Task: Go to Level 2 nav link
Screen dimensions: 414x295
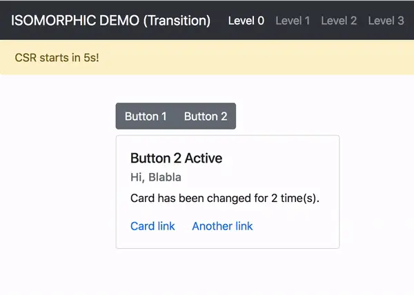Action: click(x=339, y=21)
